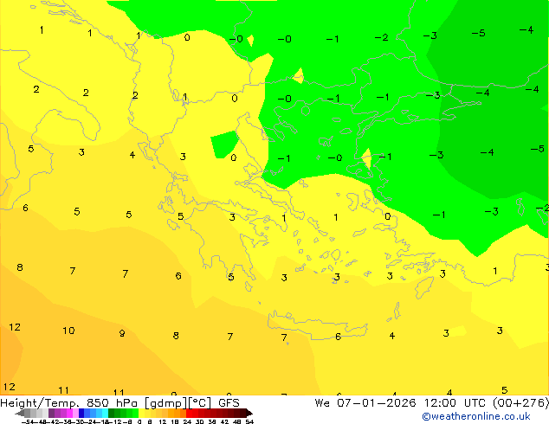Select the 'GFS' model label in title
The width and height of the screenshot is (549, 424).
pos(229,403)
